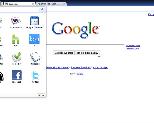Open the Advertising Programs link
154x123 pixels.
57,68
